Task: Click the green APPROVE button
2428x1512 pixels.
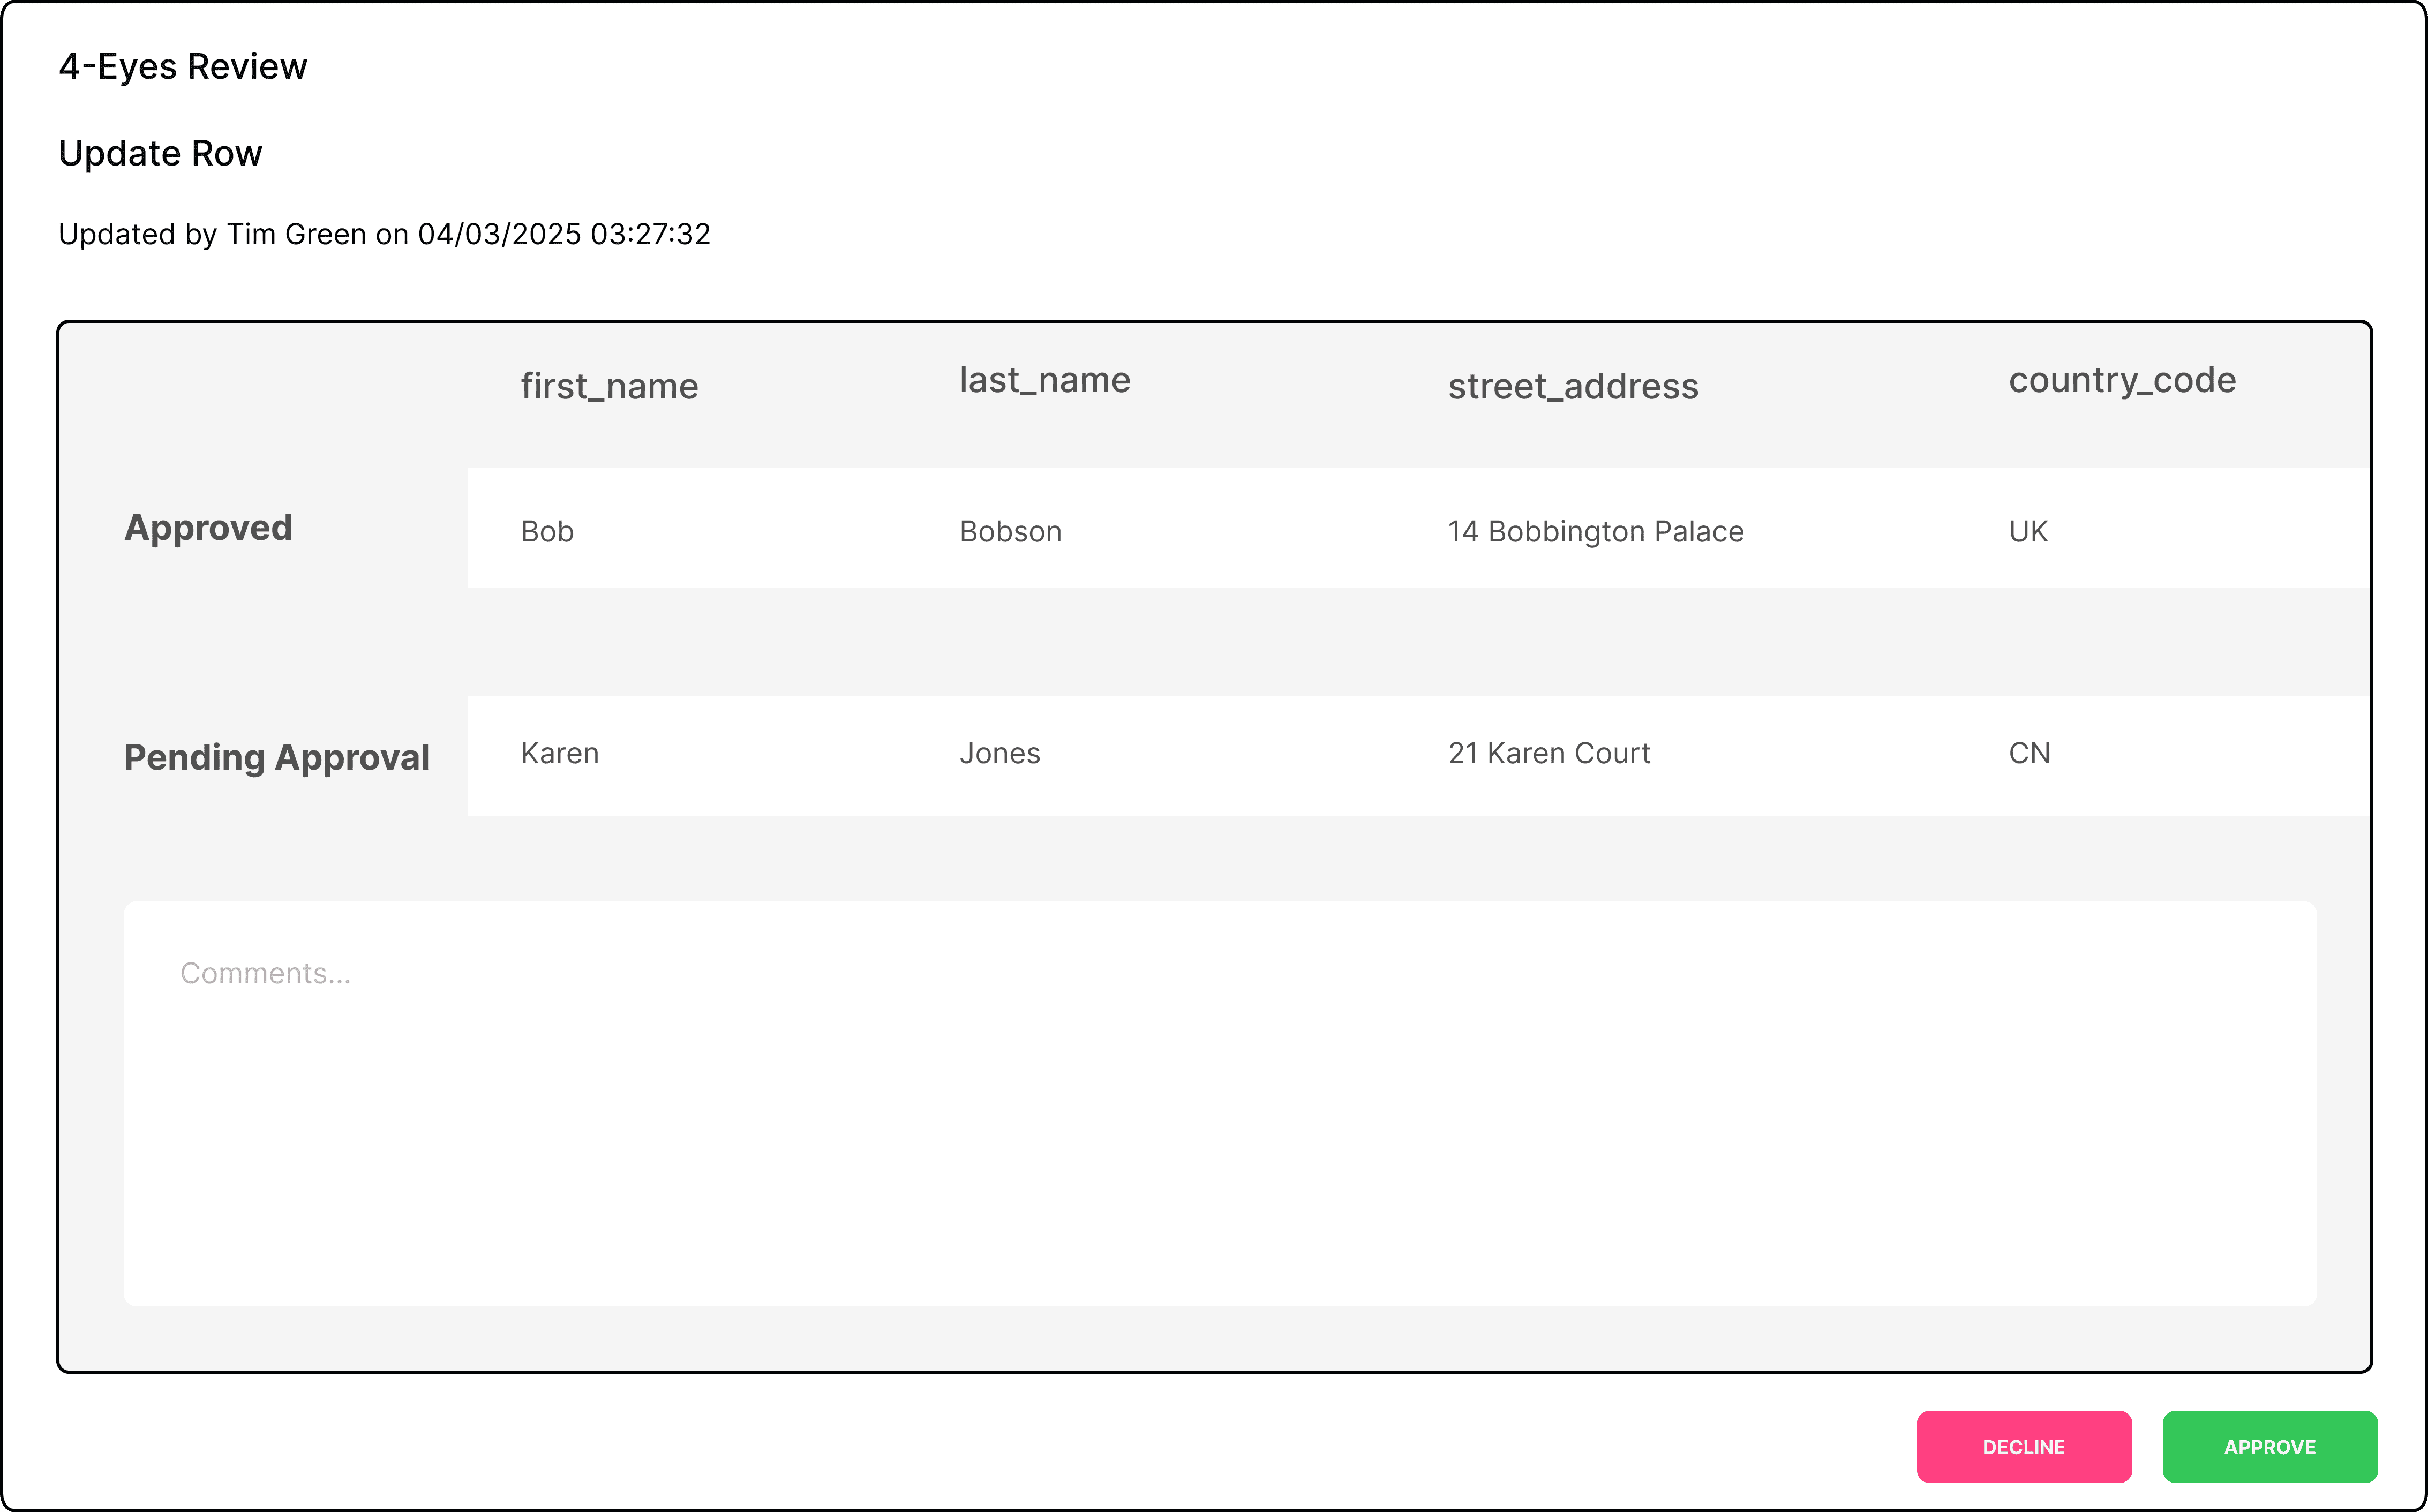Action: [2269, 1446]
